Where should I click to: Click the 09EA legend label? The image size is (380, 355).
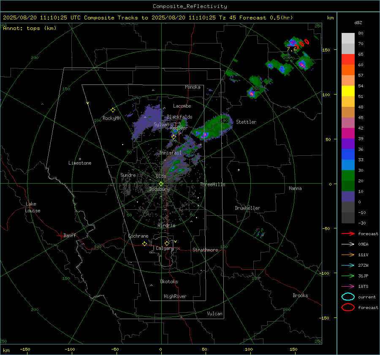point(363,244)
